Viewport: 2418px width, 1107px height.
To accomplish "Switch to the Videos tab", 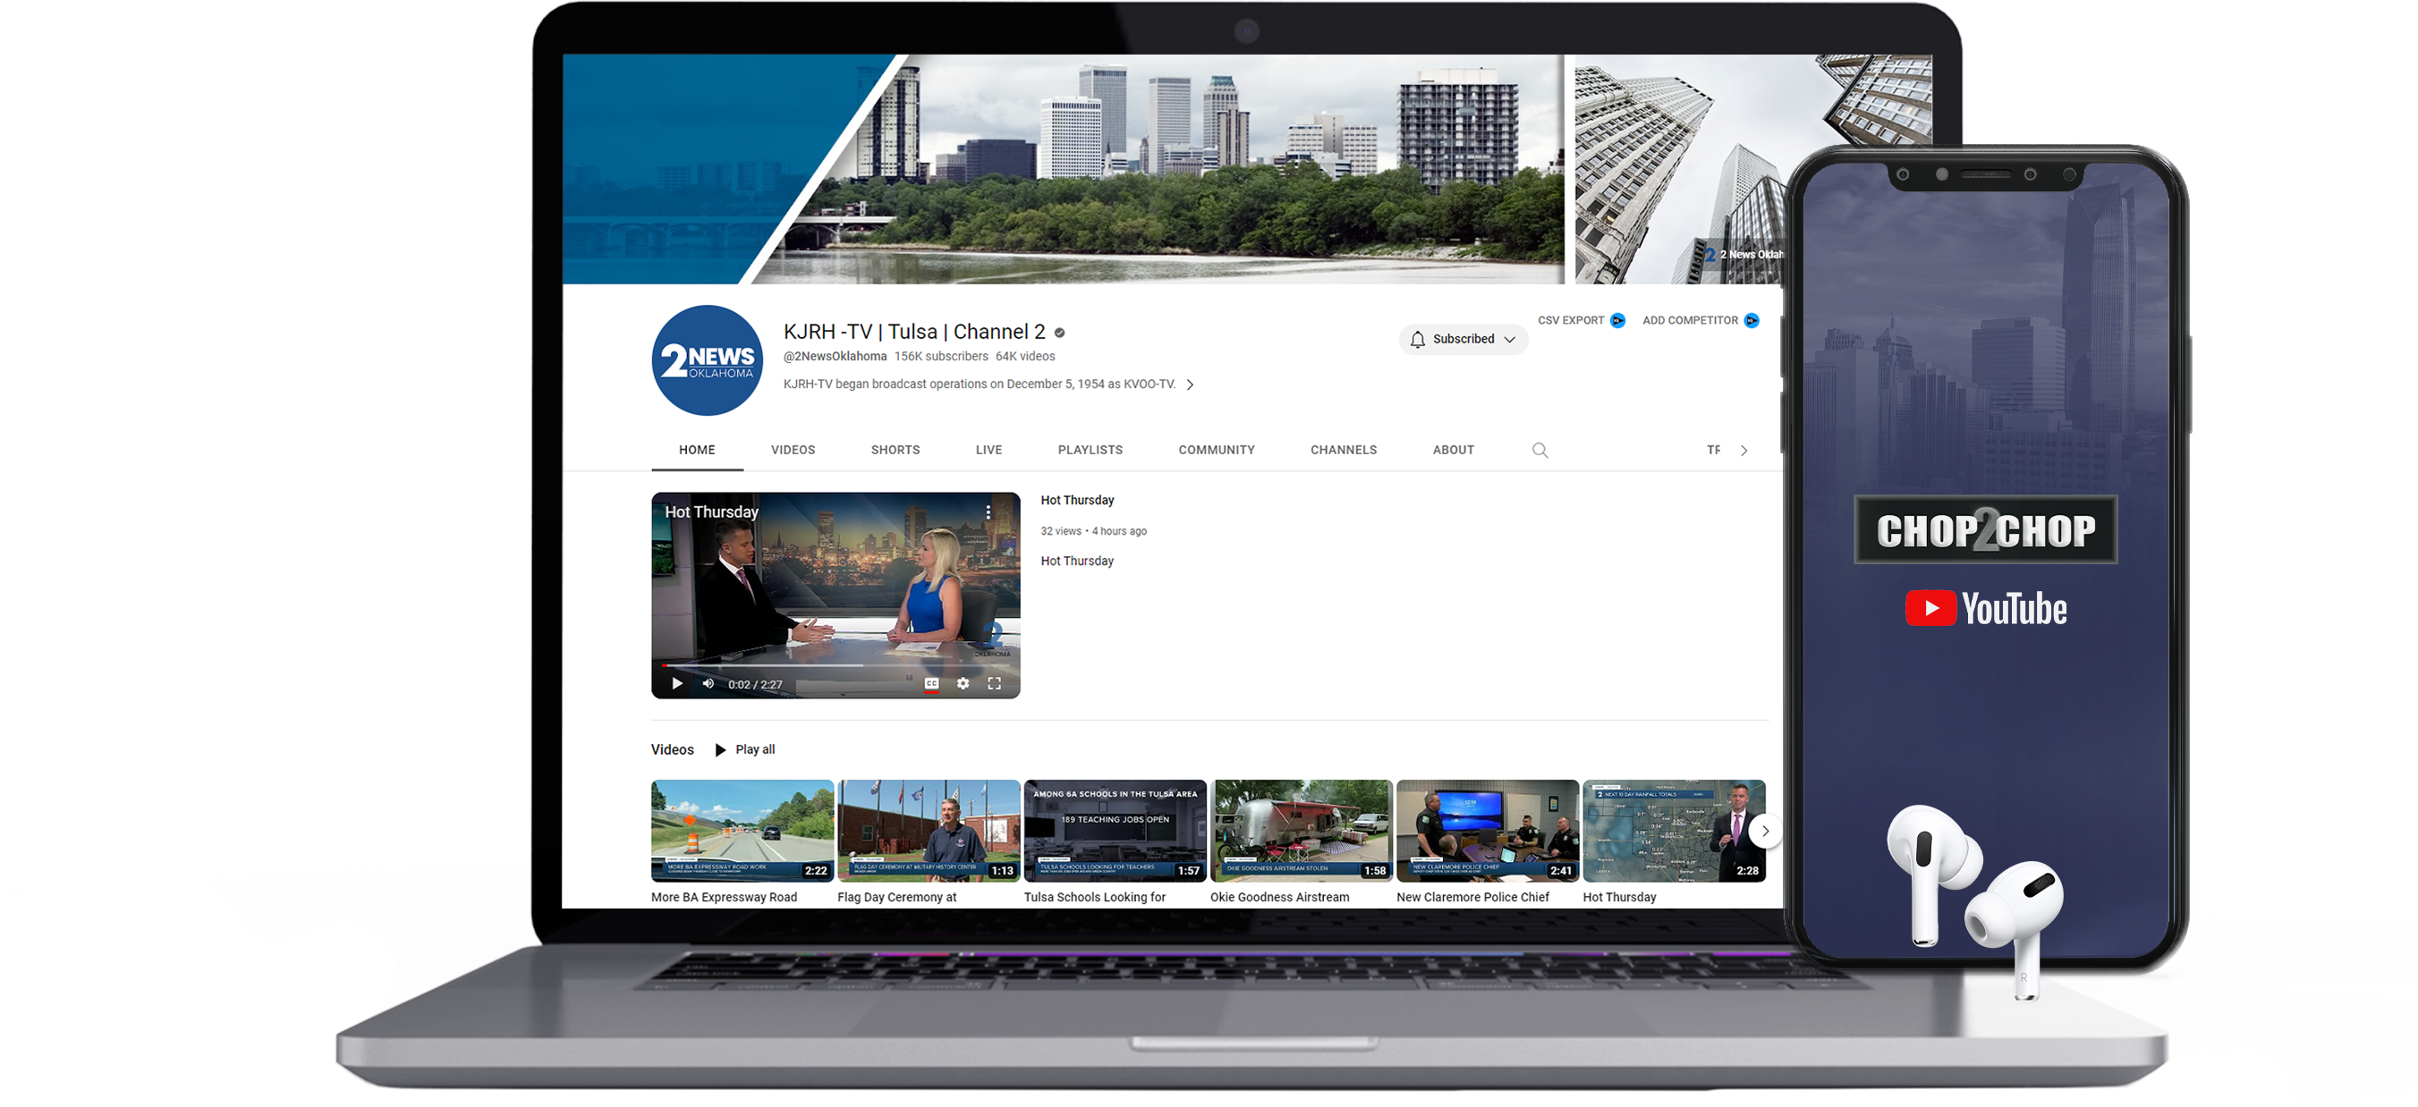I will coord(793,451).
